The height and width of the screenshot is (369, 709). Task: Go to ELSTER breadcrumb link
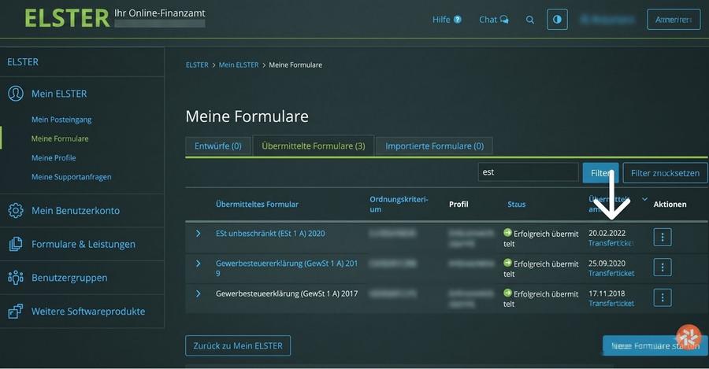pyautogui.click(x=197, y=65)
